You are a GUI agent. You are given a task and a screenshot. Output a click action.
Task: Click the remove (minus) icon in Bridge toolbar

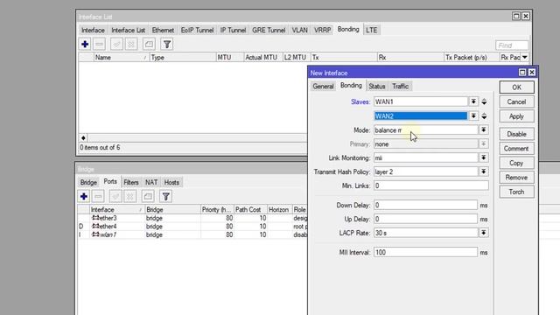coord(98,196)
